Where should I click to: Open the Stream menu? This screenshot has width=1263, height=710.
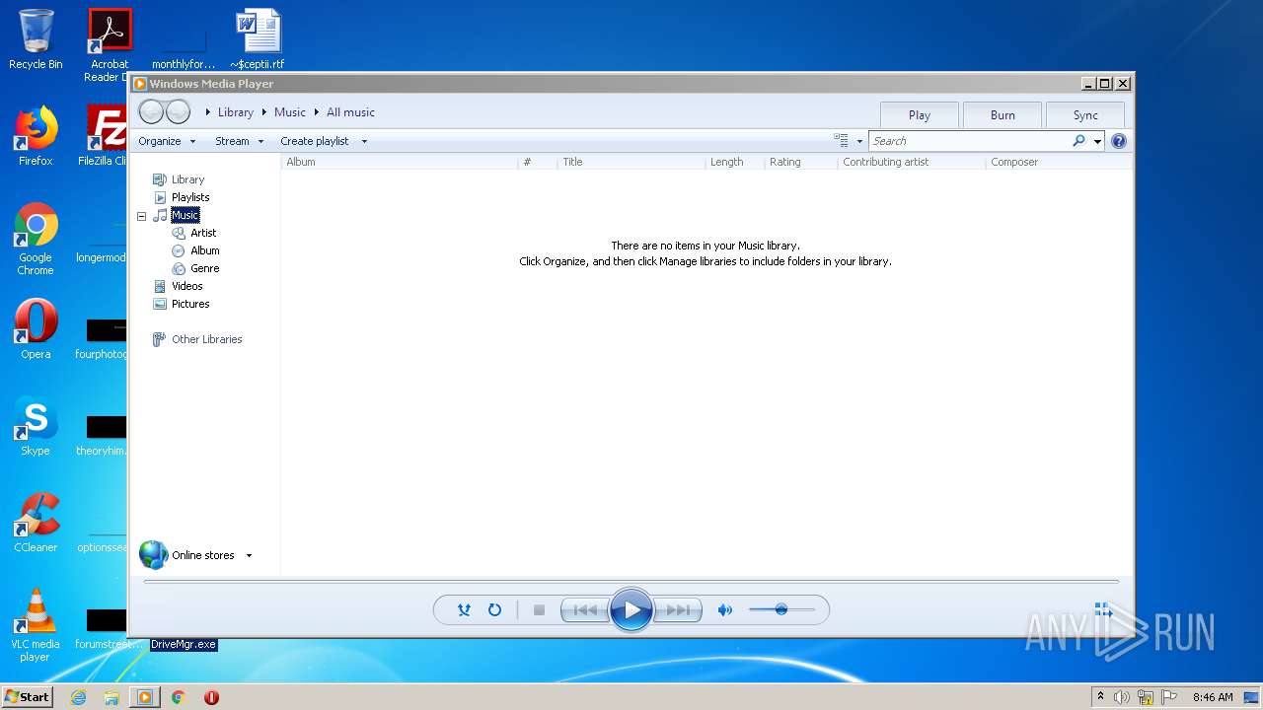(x=239, y=141)
